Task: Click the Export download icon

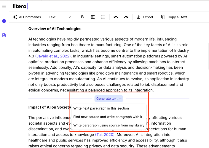Action: 139,17
